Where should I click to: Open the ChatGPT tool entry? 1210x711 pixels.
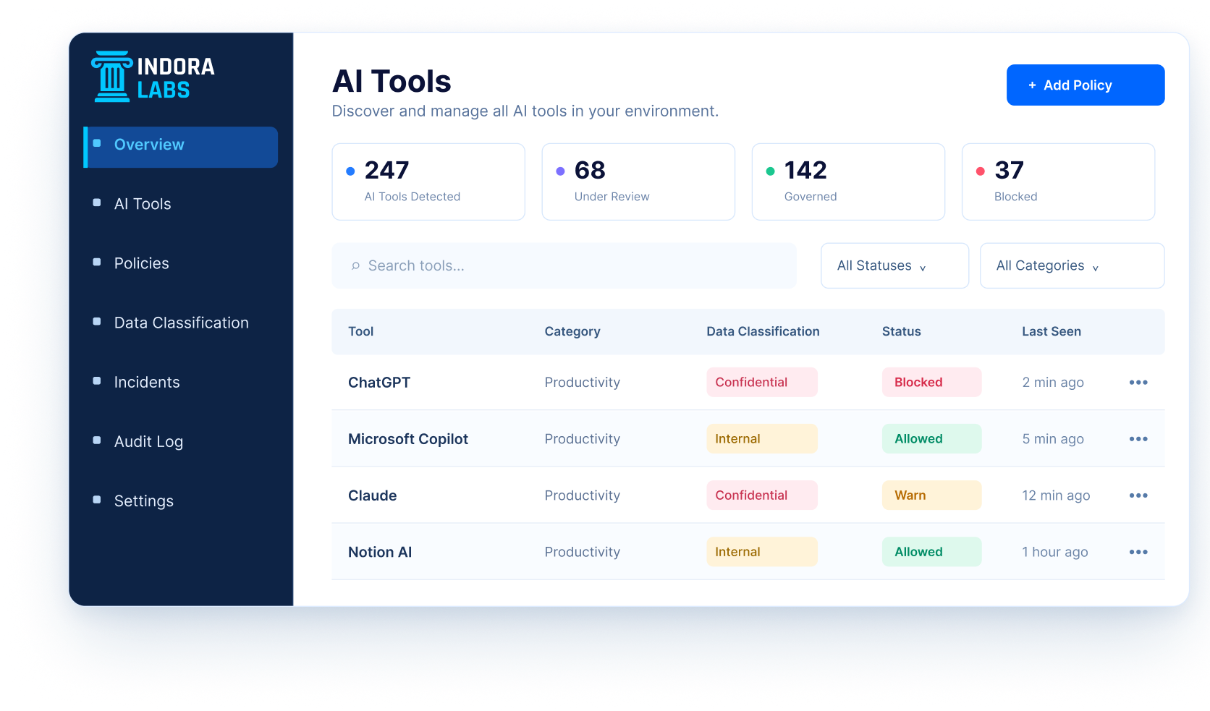tap(379, 383)
